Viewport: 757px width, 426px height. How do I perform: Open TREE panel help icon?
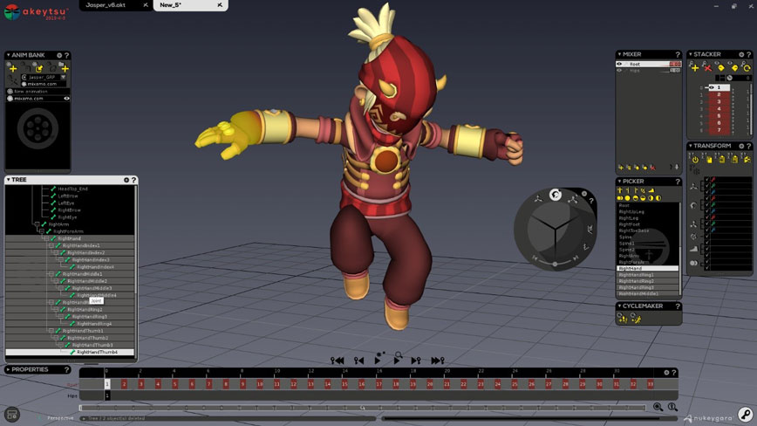(133, 180)
